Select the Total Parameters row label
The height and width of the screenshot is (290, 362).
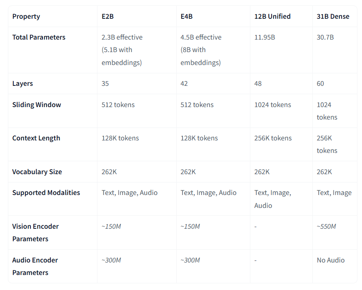[39, 37]
